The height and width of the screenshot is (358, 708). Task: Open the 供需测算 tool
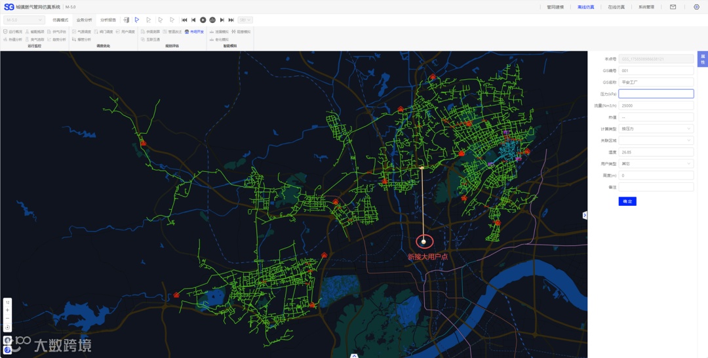150,32
